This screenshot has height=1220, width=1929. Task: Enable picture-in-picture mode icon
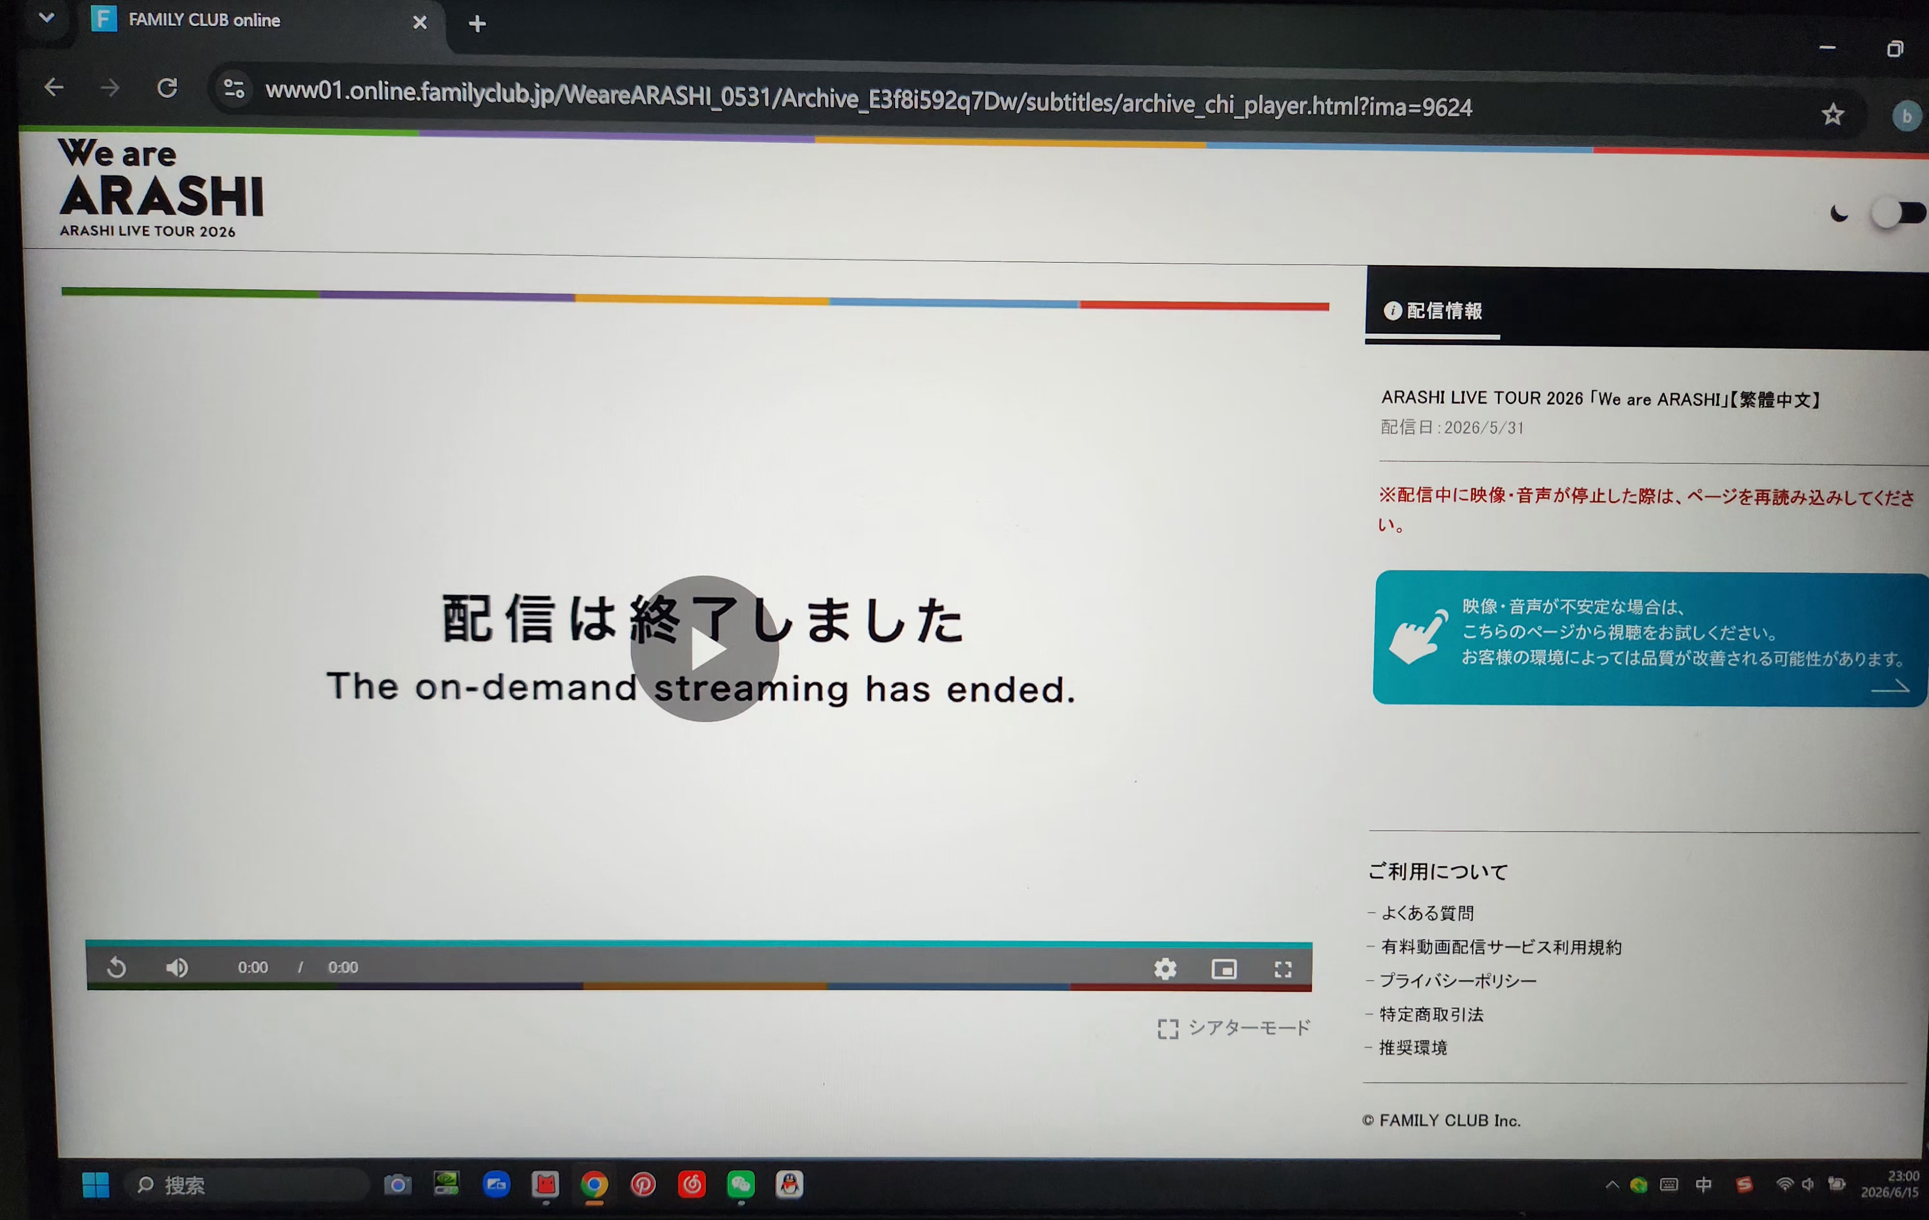[x=1223, y=969]
